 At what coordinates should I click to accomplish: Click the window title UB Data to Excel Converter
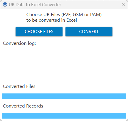pos(35,5)
